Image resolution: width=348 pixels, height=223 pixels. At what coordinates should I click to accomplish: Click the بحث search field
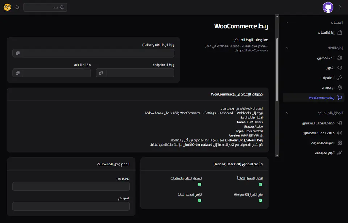pyautogui.click(x=45, y=7)
